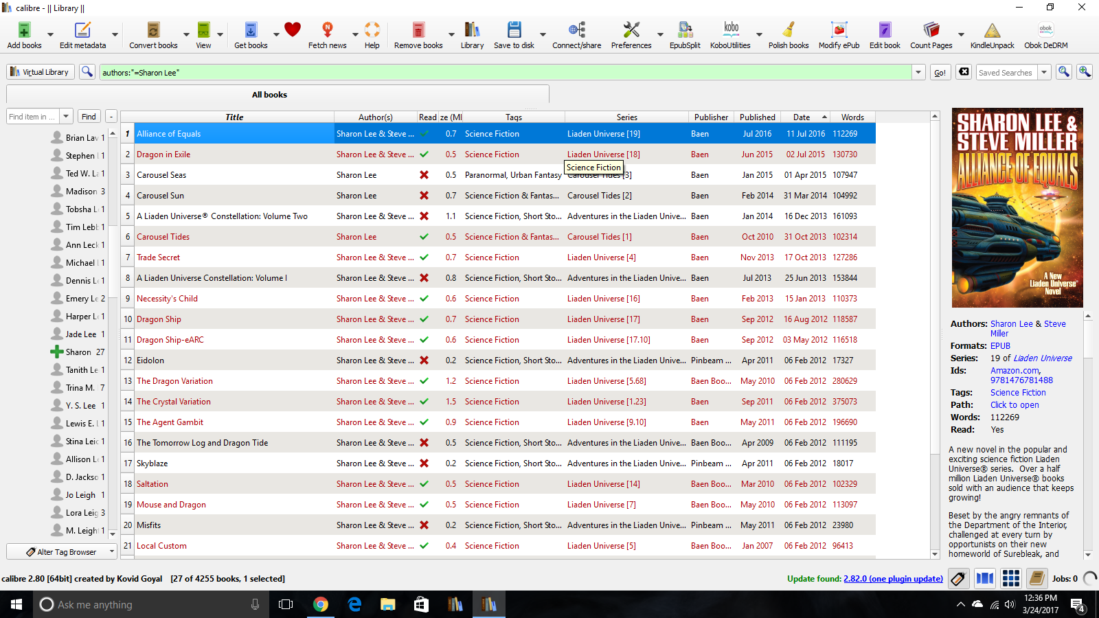Image resolution: width=1099 pixels, height=618 pixels.
Task: Open Google Chrome from the taskbar
Action: click(x=320, y=604)
